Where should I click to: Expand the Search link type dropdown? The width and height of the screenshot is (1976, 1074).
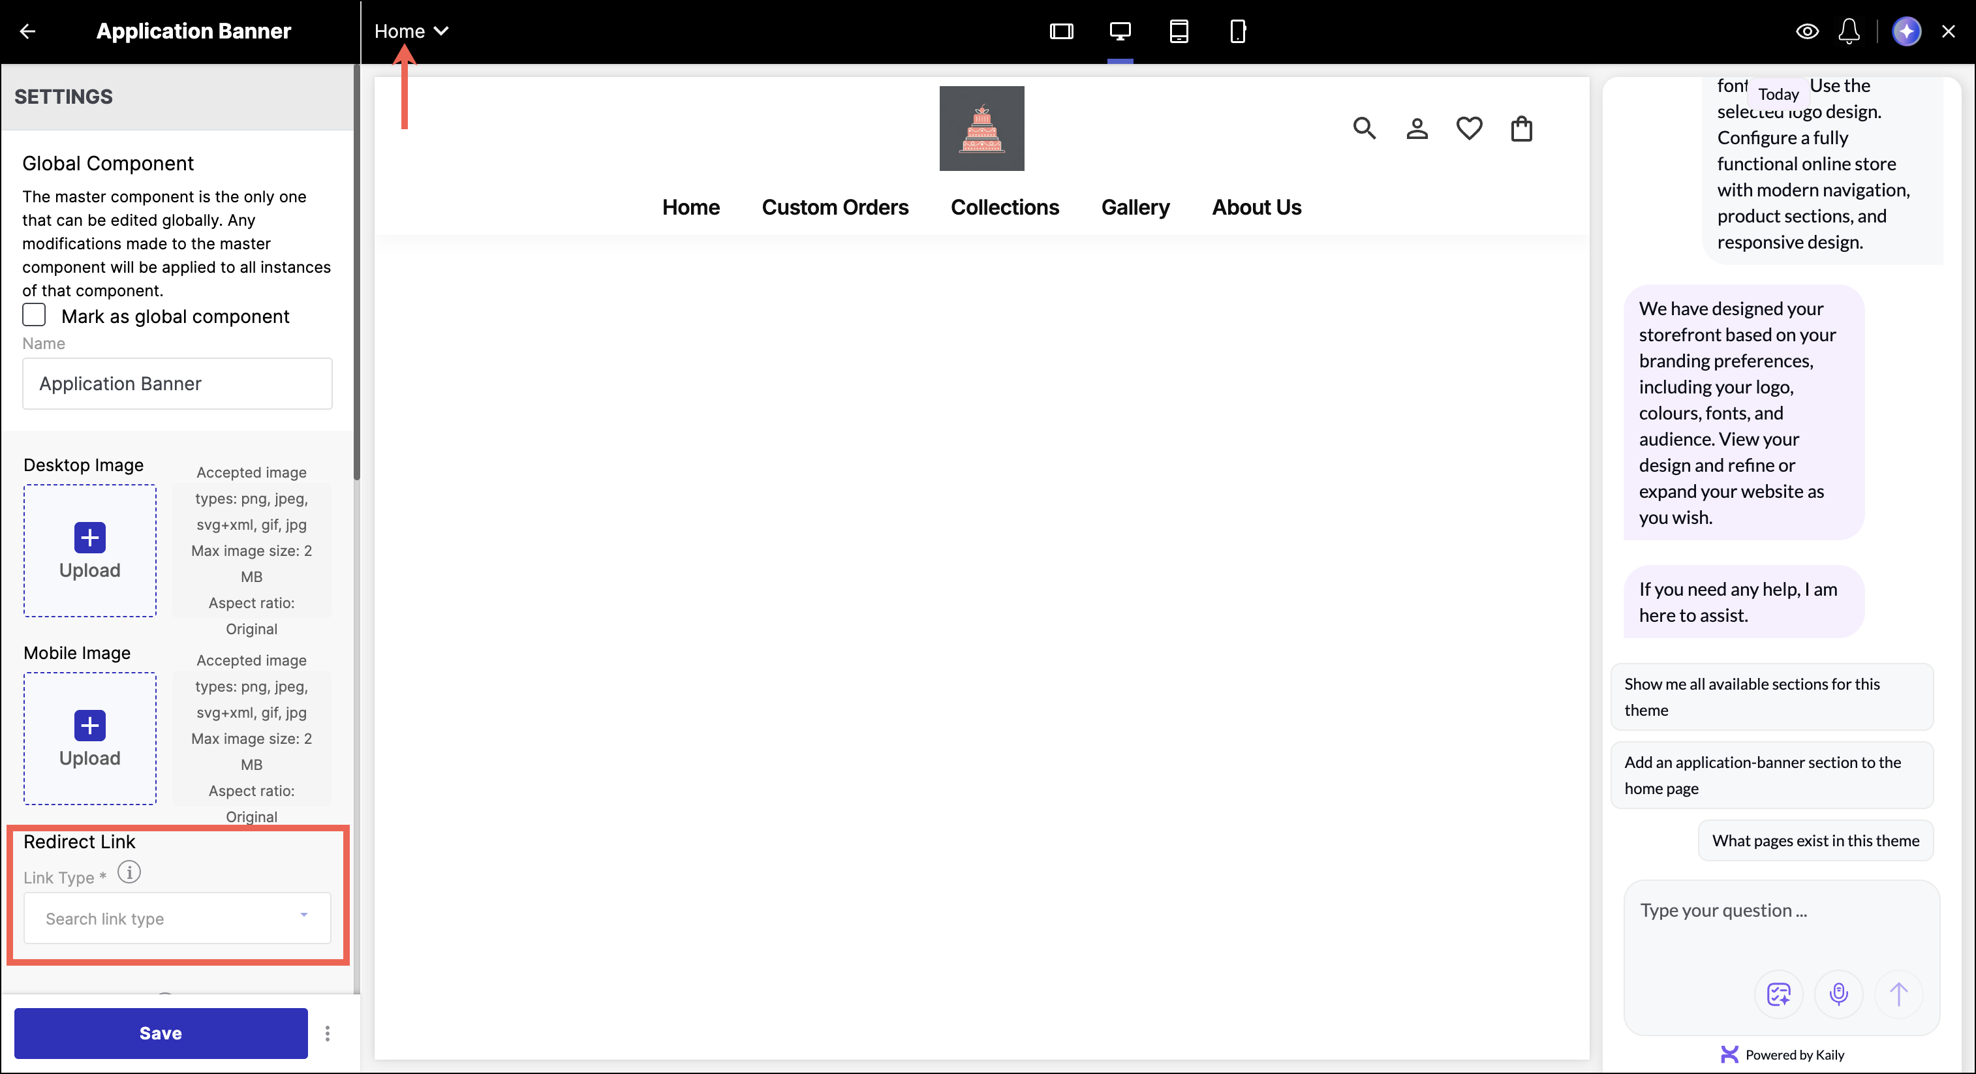tap(178, 918)
